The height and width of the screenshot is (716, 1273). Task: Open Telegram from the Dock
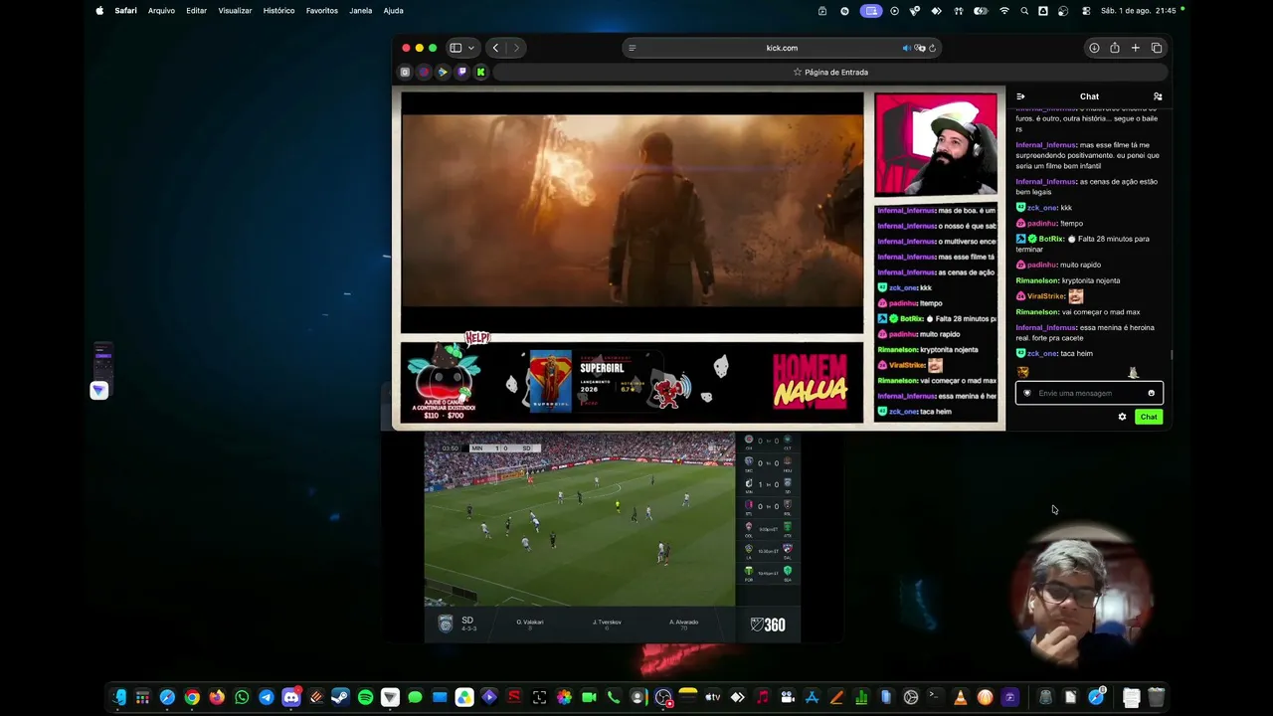point(267,697)
